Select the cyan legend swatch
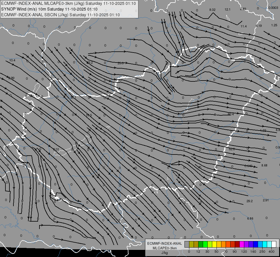 [265, 244]
